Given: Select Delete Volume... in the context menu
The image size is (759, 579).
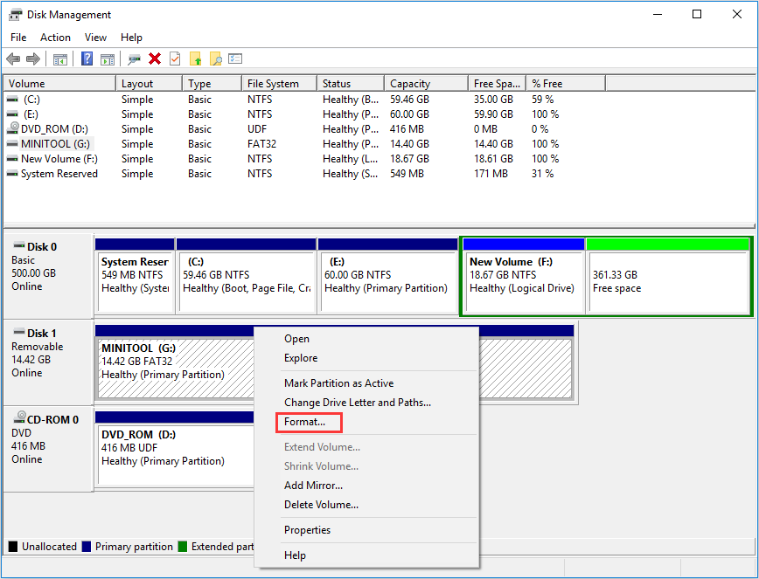Looking at the screenshot, I should point(321,505).
